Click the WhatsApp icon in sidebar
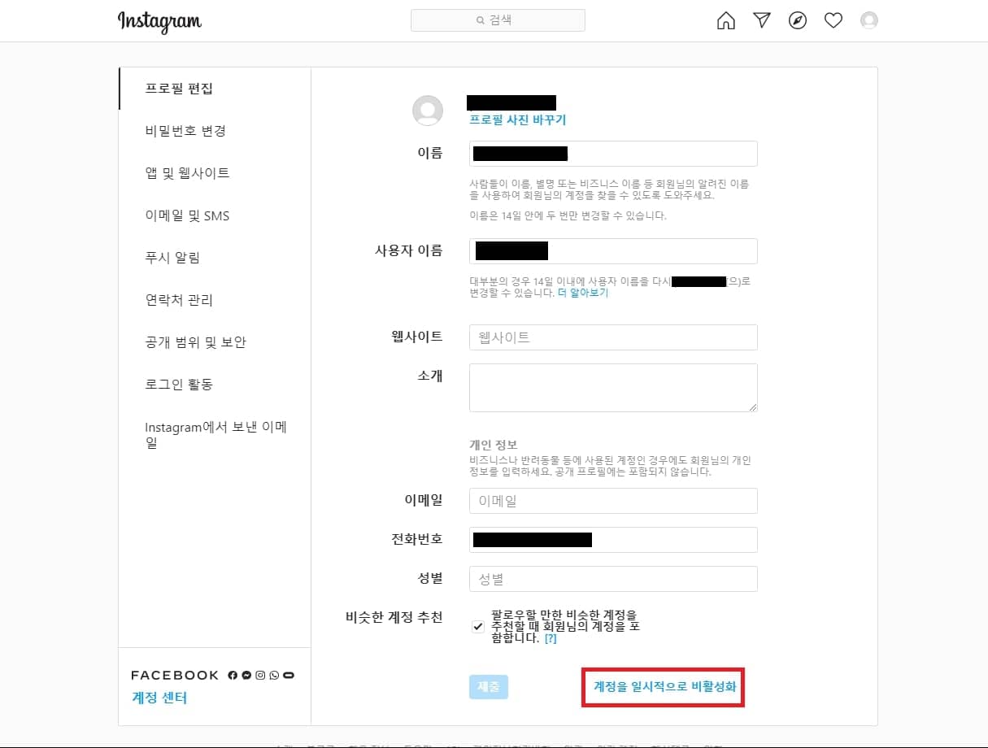 point(274,675)
